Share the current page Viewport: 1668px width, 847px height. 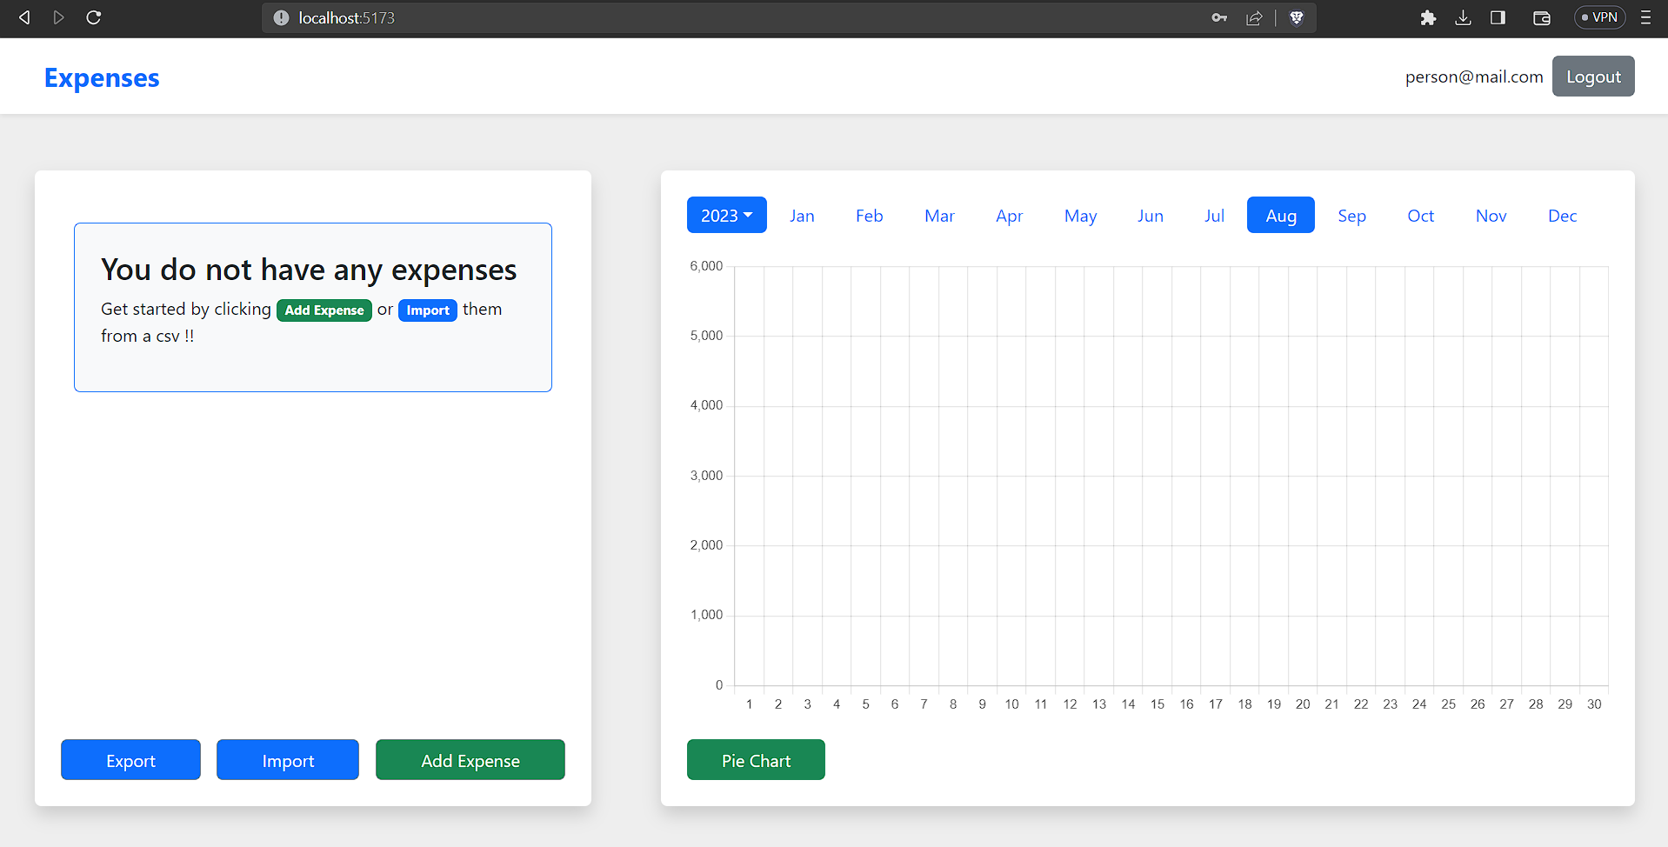click(x=1254, y=17)
